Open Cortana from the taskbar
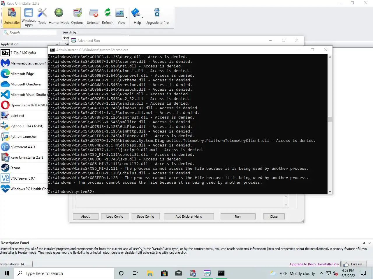373x279 pixels. tap(121, 273)
